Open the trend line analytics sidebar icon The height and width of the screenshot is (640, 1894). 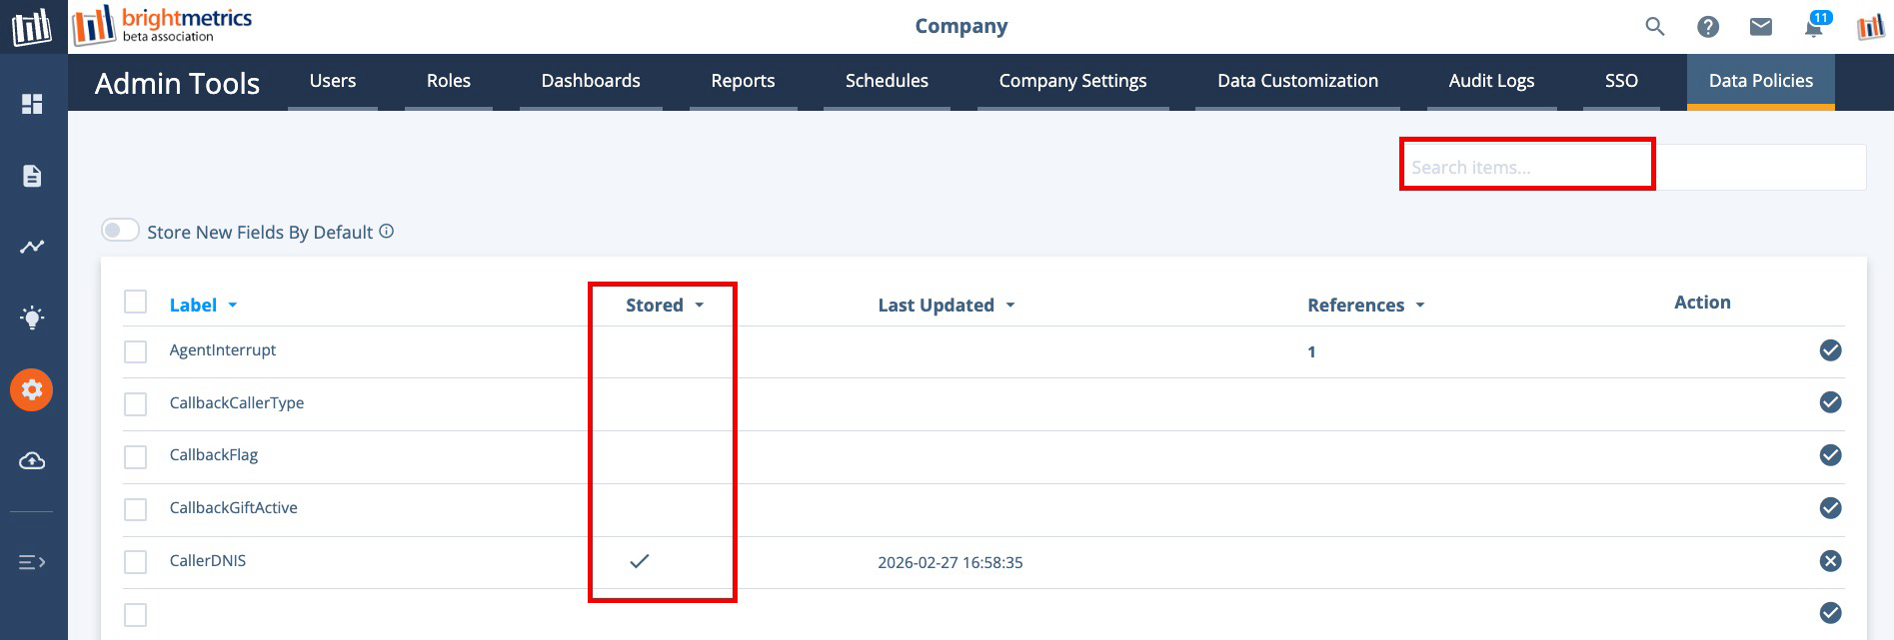pyautogui.click(x=32, y=247)
